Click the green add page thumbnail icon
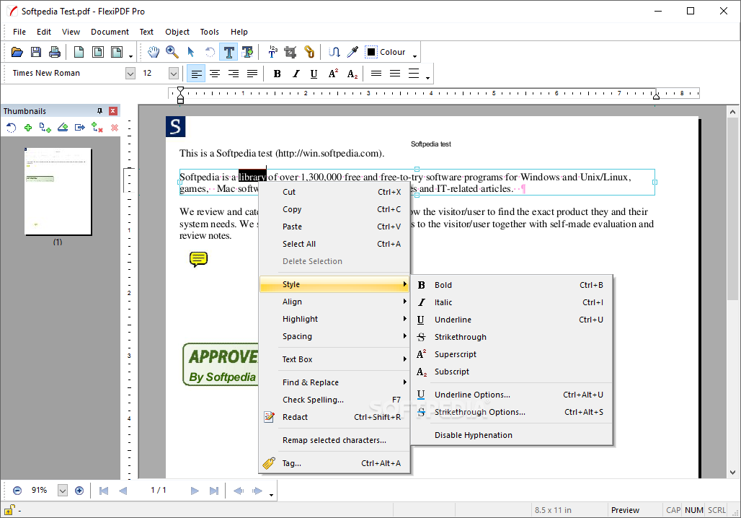 [x=28, y=128]
